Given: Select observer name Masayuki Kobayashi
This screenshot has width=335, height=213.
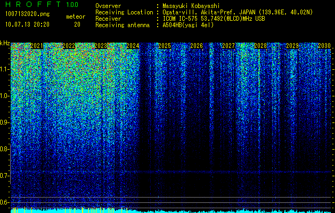Looking at the screenshot, I should [191, 6].
